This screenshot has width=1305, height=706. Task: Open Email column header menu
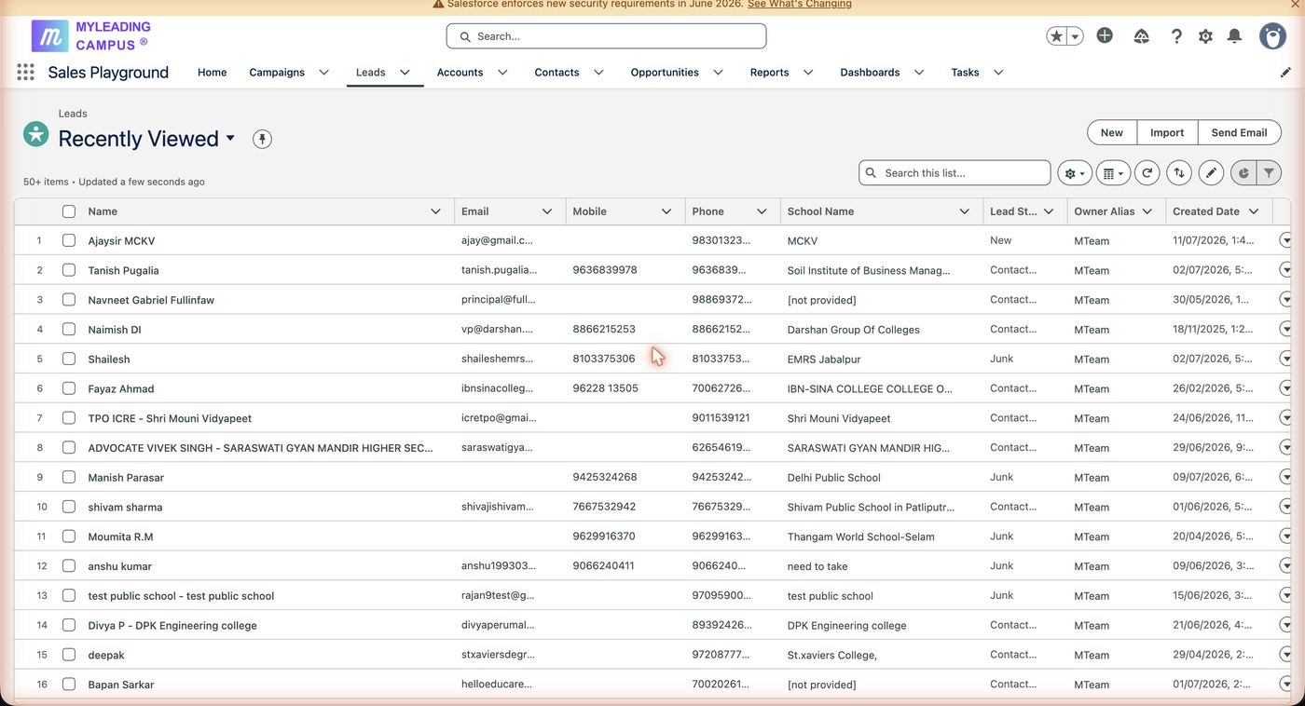(547, 211)
